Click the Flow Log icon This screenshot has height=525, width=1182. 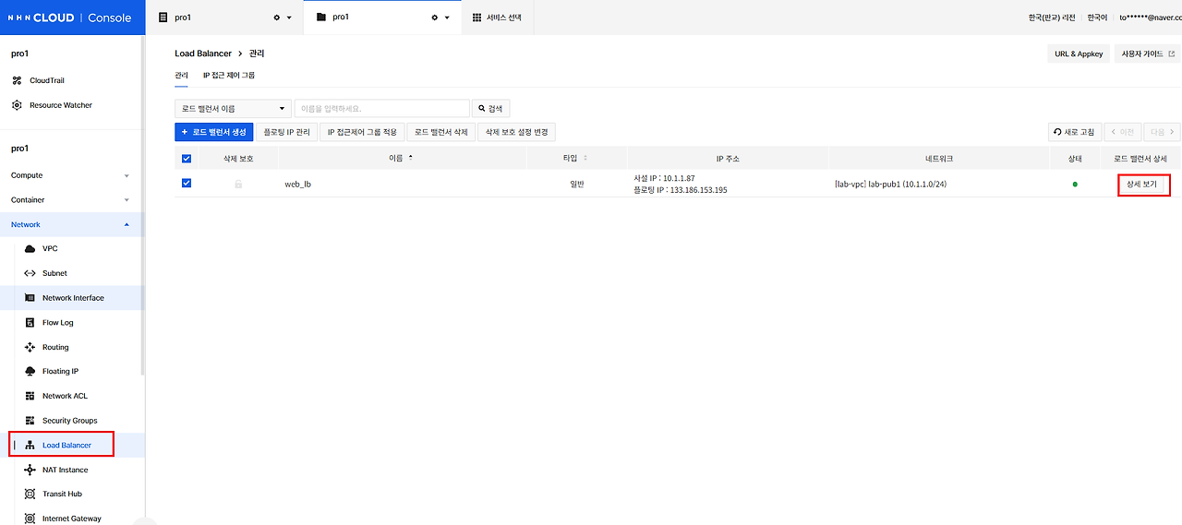pyautogui.click(x=30, y=323)
